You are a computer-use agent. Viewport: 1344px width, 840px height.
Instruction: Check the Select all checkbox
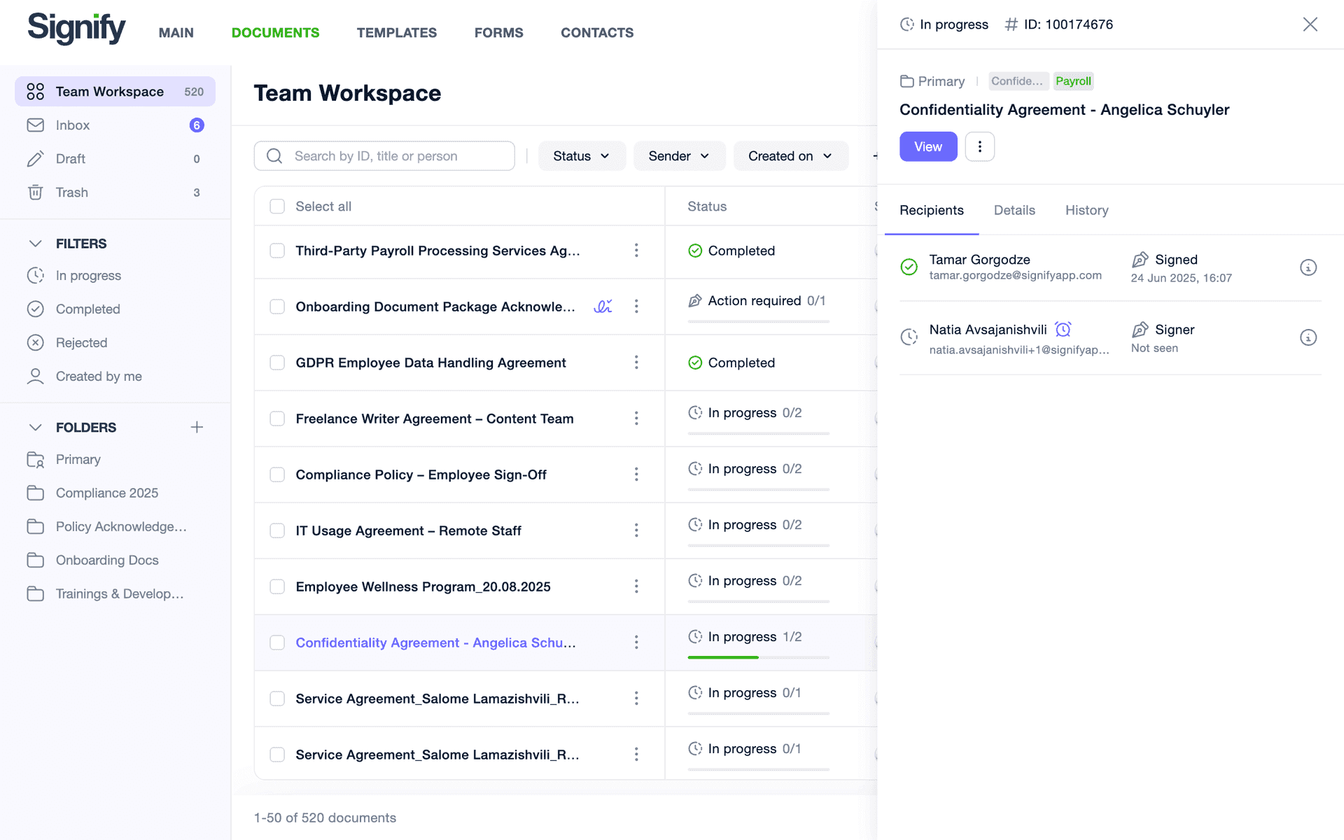coord(277,206)
